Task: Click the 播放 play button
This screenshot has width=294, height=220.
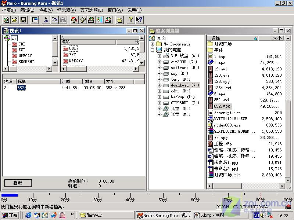Action: pos(18,183)
